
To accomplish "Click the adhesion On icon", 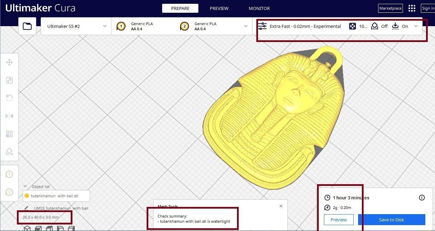I will 395,26.
